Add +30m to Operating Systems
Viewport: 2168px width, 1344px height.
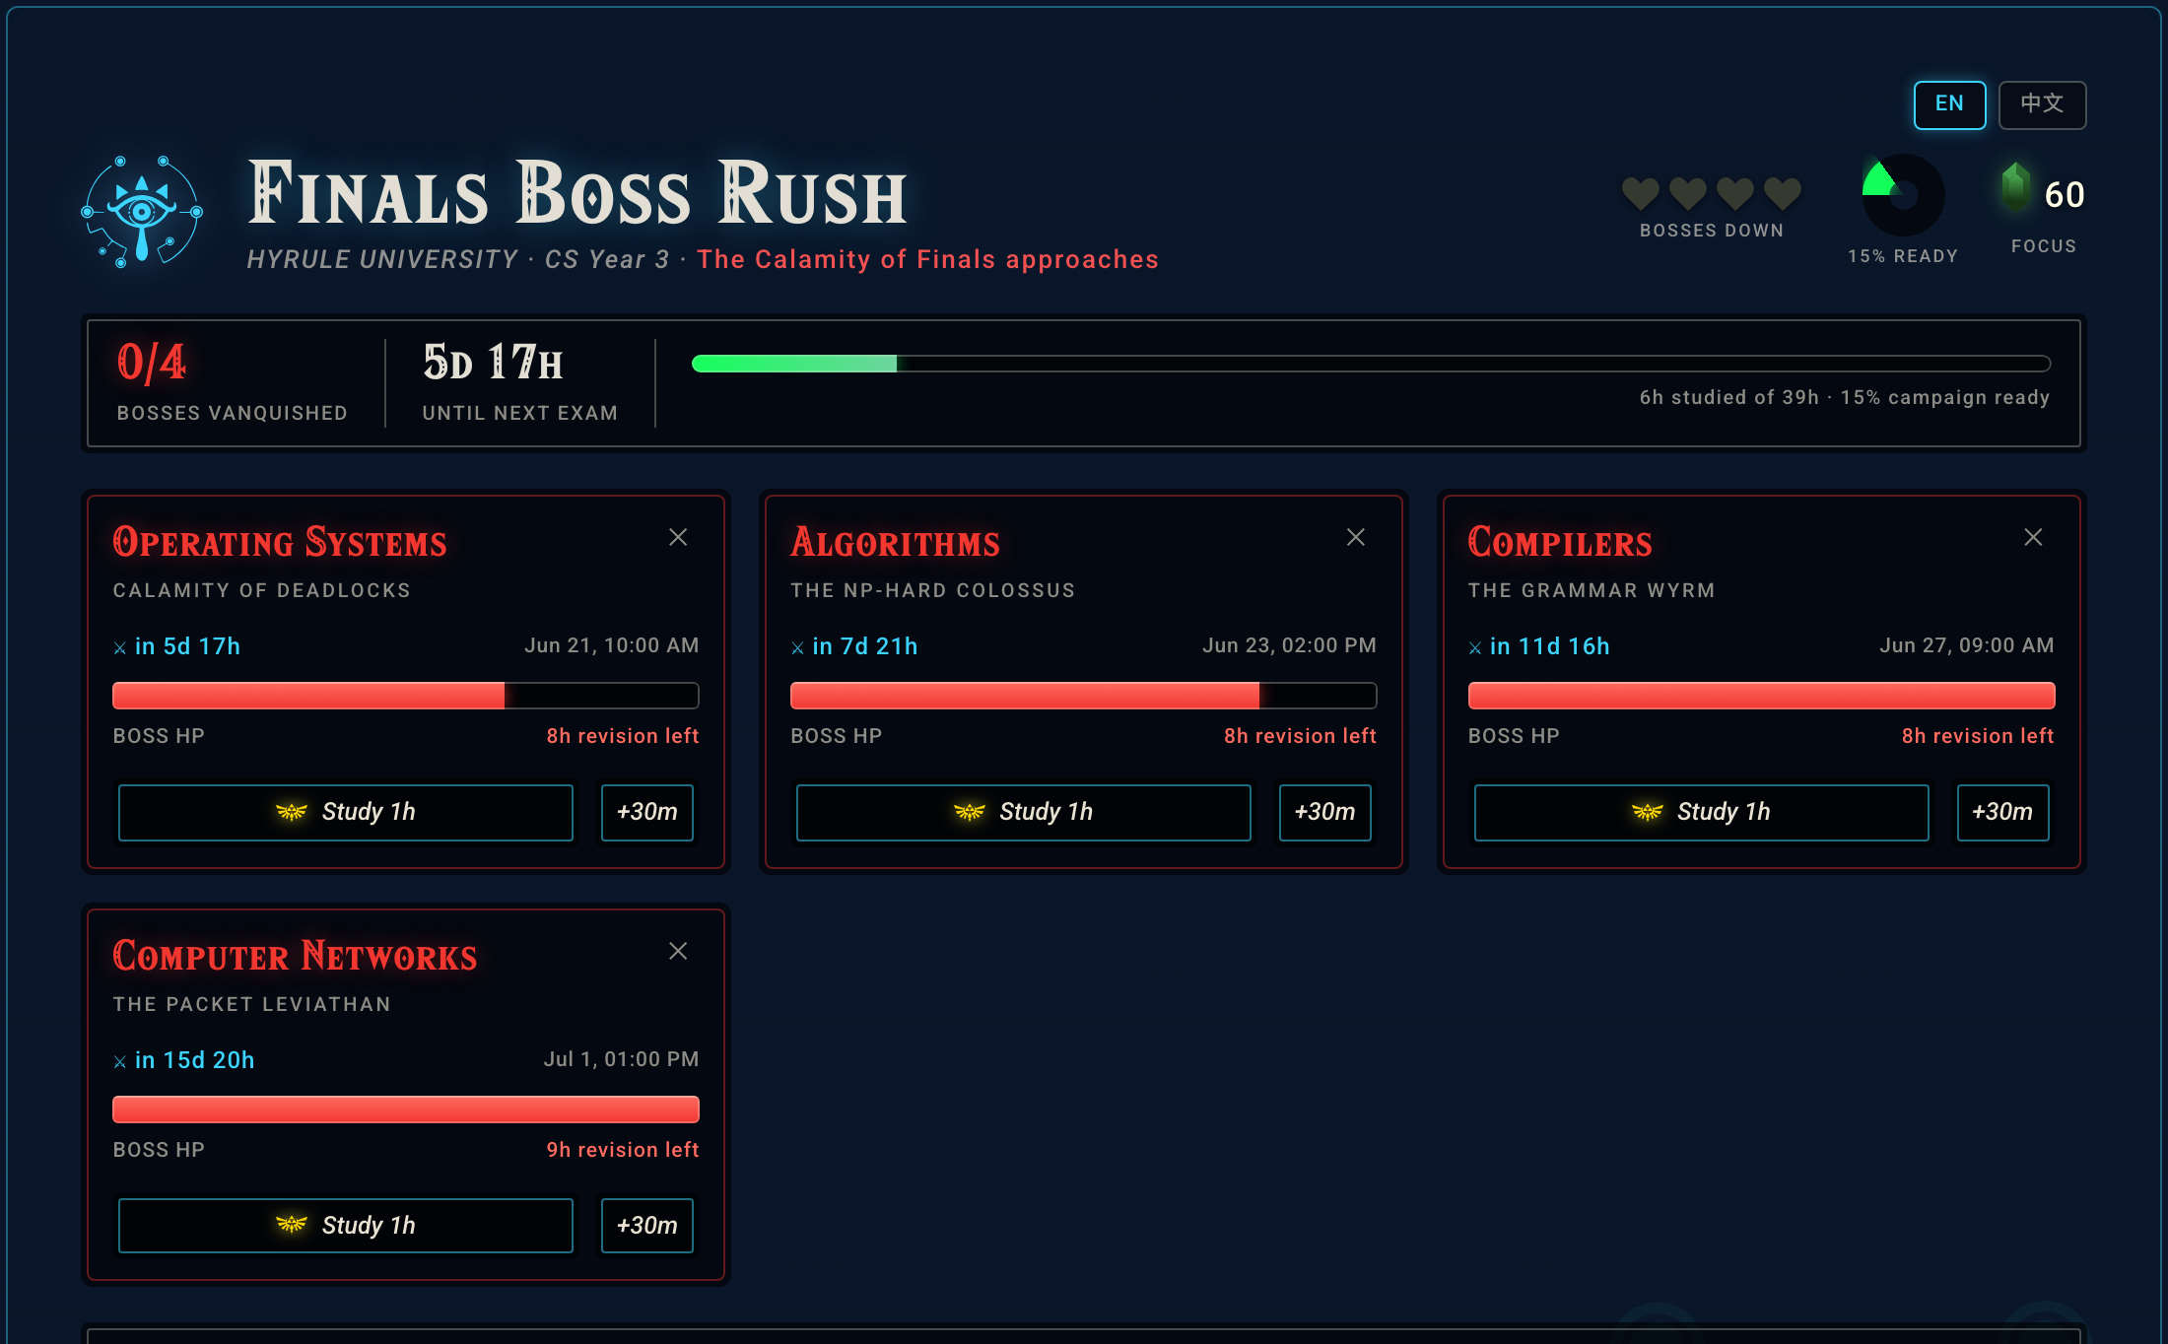click(x=647, y=812)
